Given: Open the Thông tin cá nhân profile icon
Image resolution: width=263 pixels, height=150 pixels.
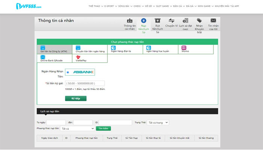Looking at the screenshot, I should point(130,21).
